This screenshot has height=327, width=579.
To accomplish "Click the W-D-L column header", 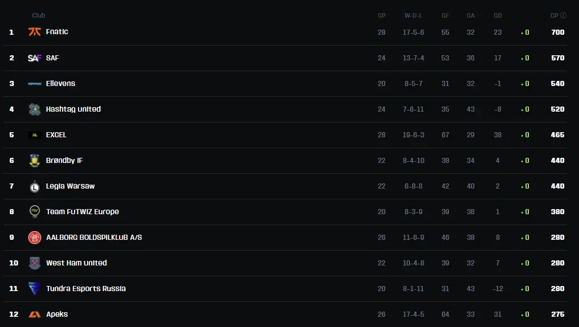I will (413, 15).
